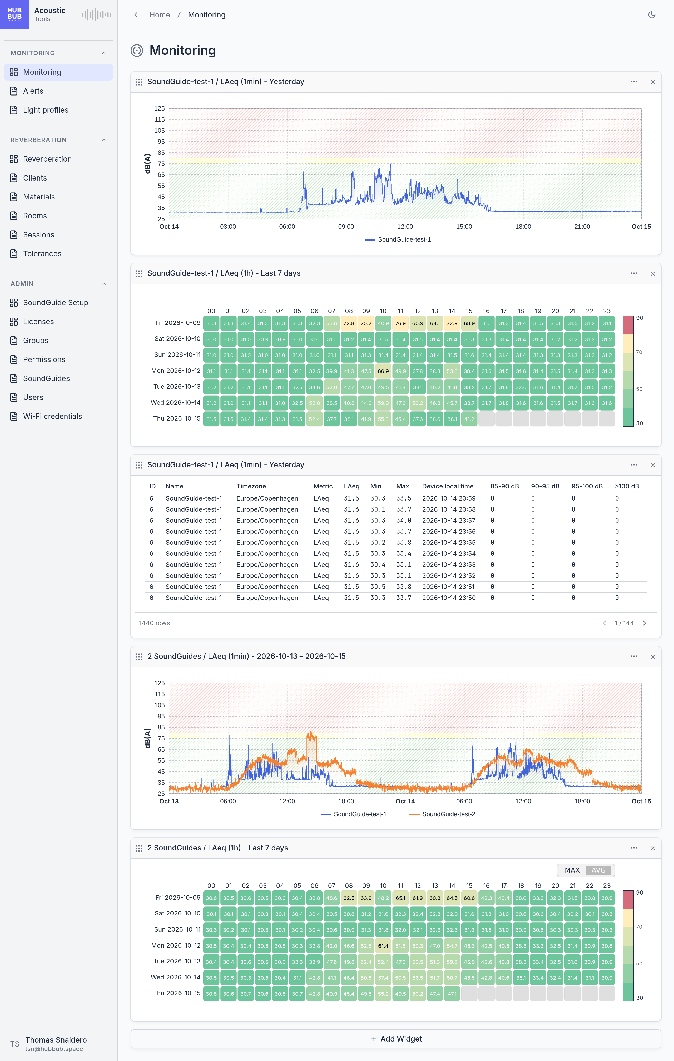Grab drag handle of 2 SoundGuides LAeq (1h) widget
Image resolution: width=674 pixels, height=1061 pixels.
tap(139, 848)
